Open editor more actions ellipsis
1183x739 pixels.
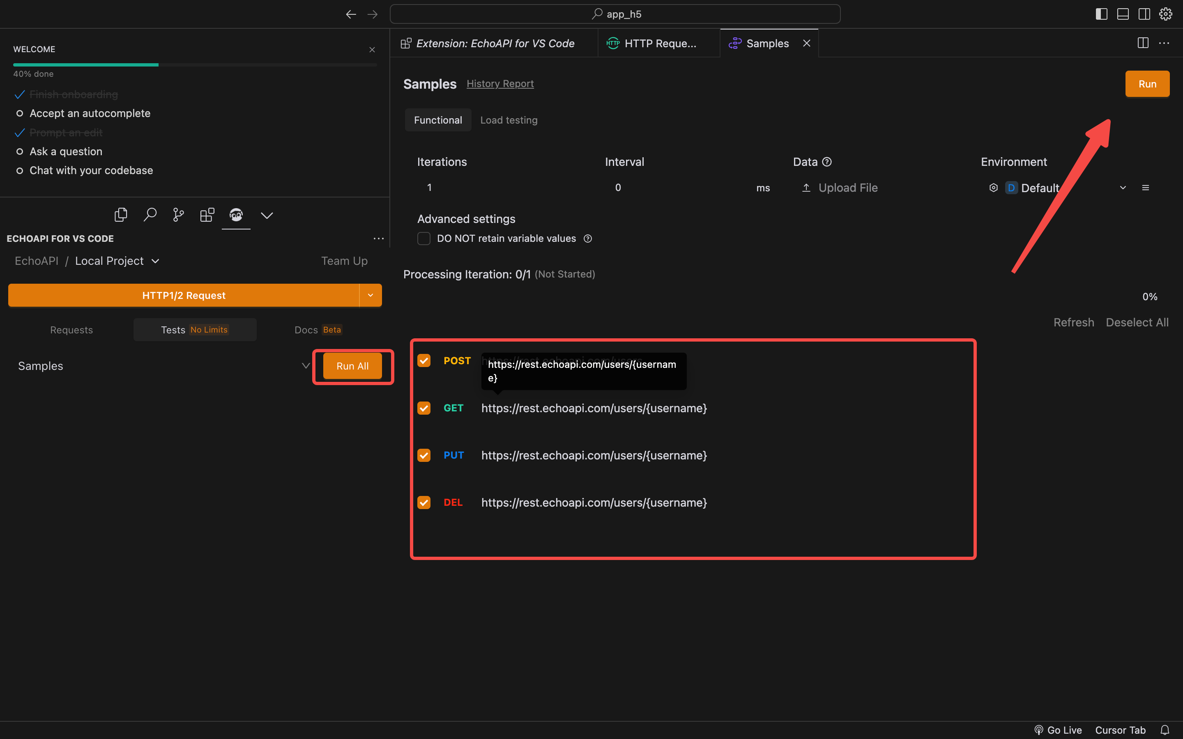click(x=1164, y=43)
